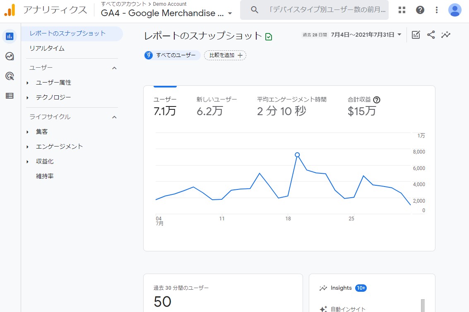Image resolution: width=469 pixels, height=312 pixels.
Task: Open the Google apps grid icon
Action: coord(402,10)
